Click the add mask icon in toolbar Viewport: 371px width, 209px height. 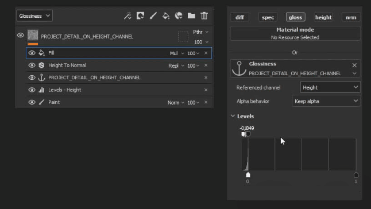coord(140,16)
